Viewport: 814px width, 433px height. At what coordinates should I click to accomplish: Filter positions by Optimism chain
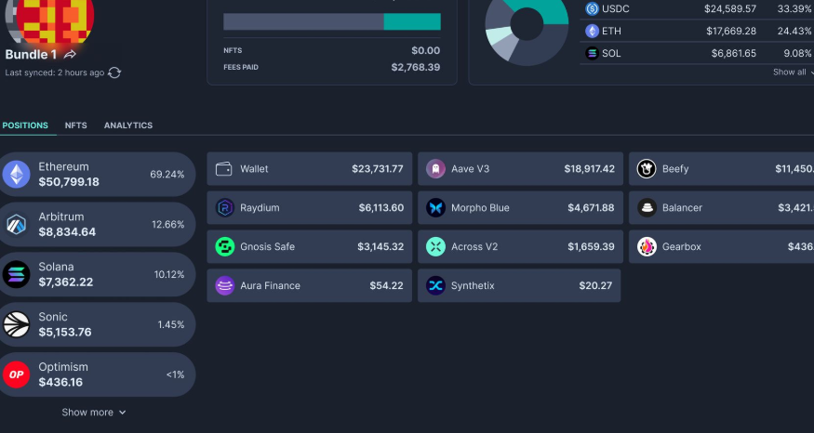[97, 374]
